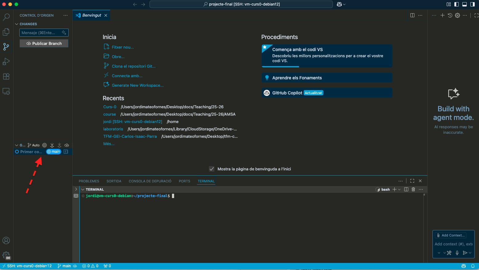Switch to SORTIDA tab
Viewport: 479px width, 270px height.
pyautogui.click(x=114, y=181)
